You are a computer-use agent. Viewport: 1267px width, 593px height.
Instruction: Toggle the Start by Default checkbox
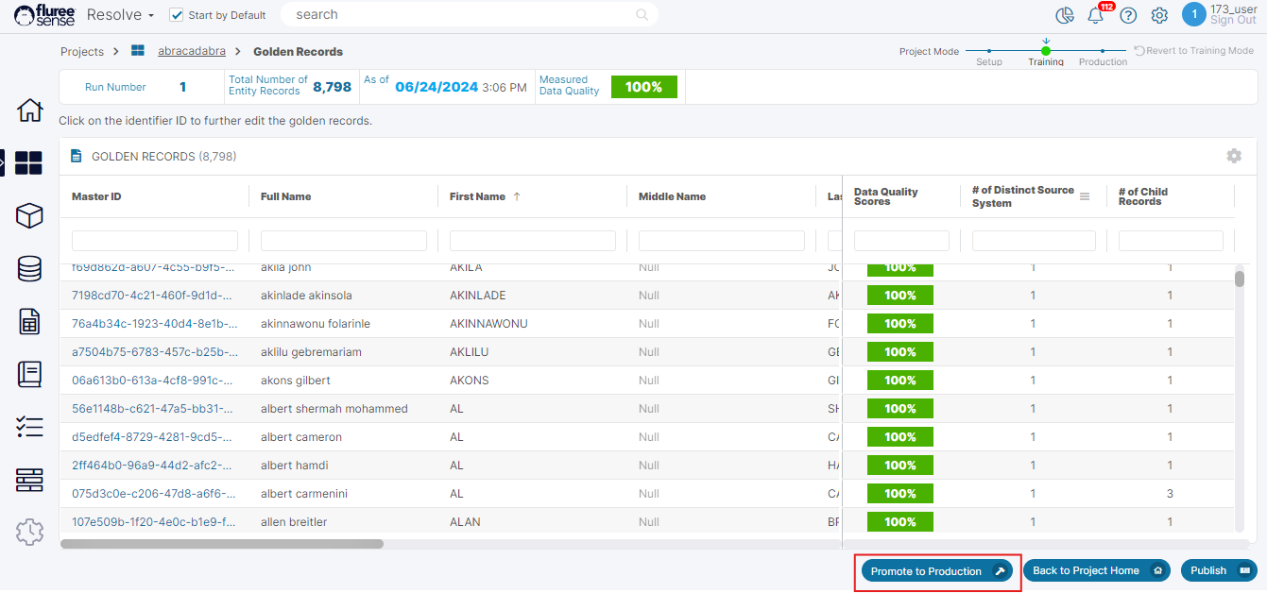coord(176,15)
